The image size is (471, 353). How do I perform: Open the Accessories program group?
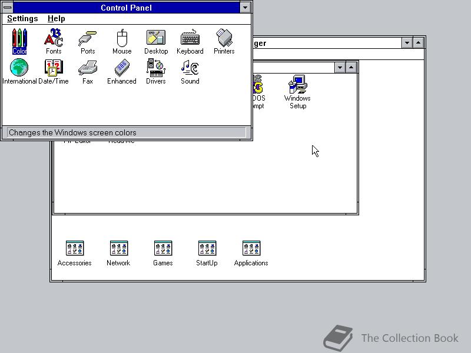point(75,254)
